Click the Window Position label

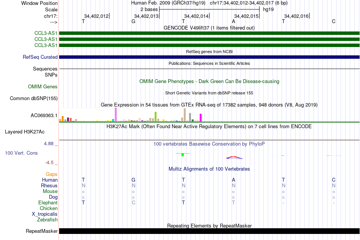[39, 3]
